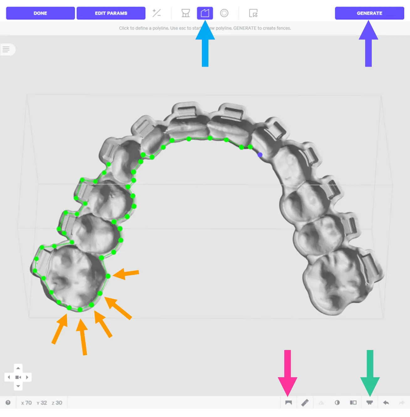
Task: Rotate camera view up arrow
Action: pos(18,368)
